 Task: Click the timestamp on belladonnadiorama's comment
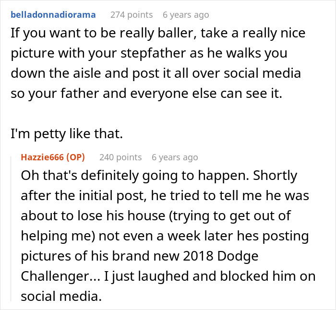click(186, 14)
